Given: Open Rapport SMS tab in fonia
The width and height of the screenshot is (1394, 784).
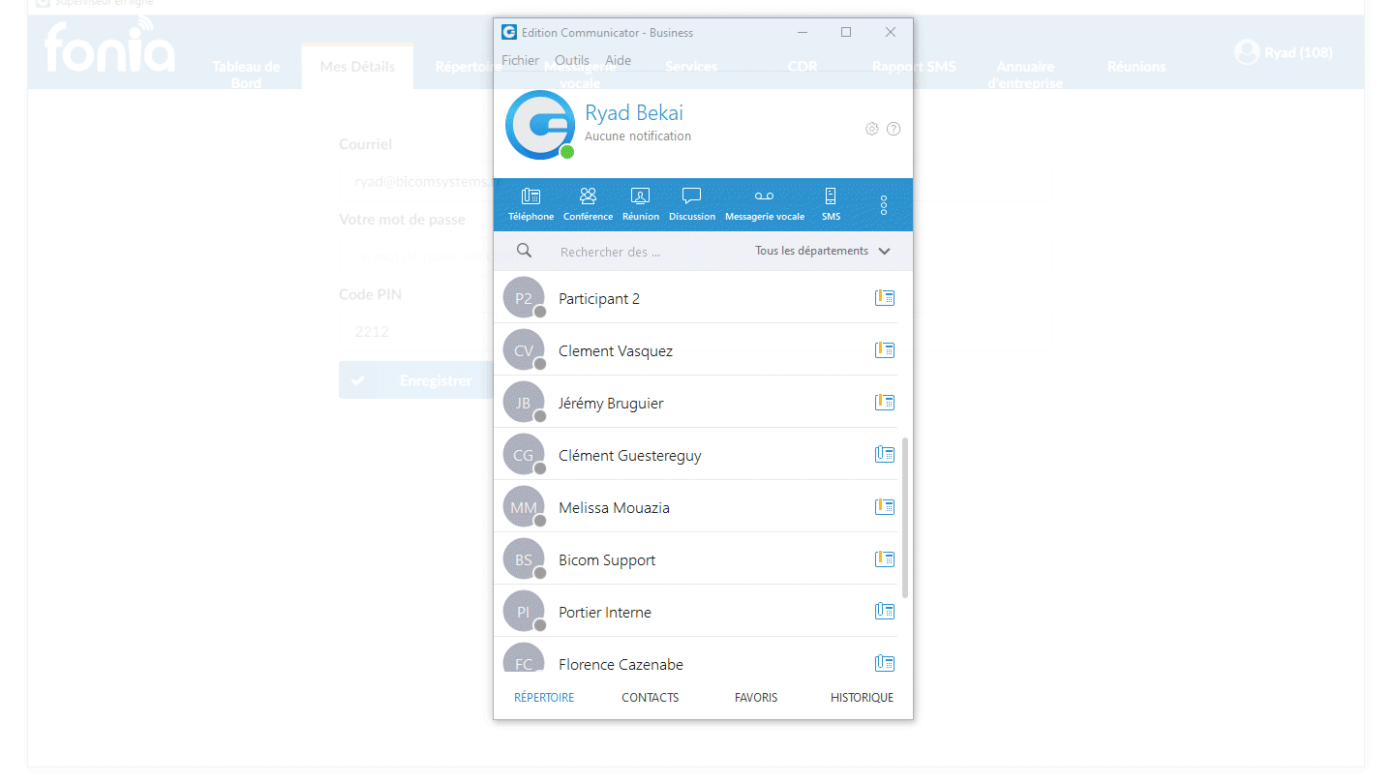Looking at the screenshot, I should click(x=914, y=67).
